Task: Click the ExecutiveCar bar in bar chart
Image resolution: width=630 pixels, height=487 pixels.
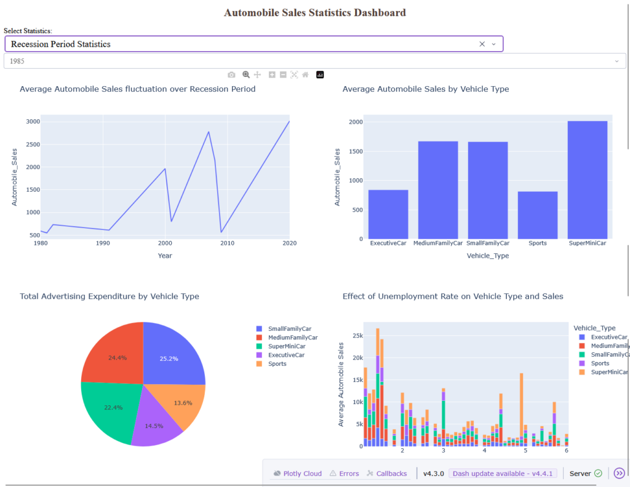Action: tap(388, 215)
